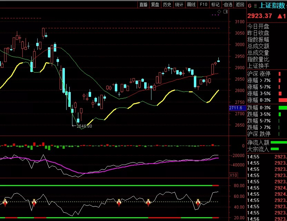This screenshot has height=221, width=287.
Task: Open the 复盘 review tab
Action: (155, 4)
